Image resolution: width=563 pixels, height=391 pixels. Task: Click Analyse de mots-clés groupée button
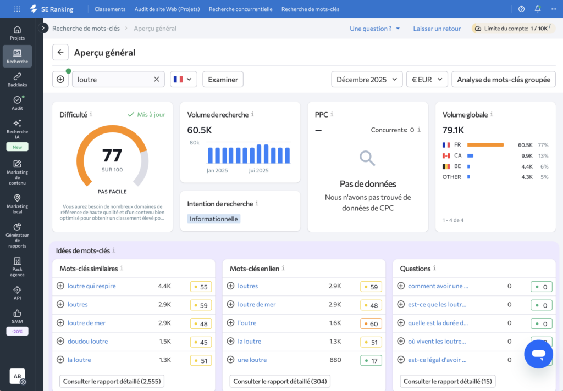(x=504, y=79)
